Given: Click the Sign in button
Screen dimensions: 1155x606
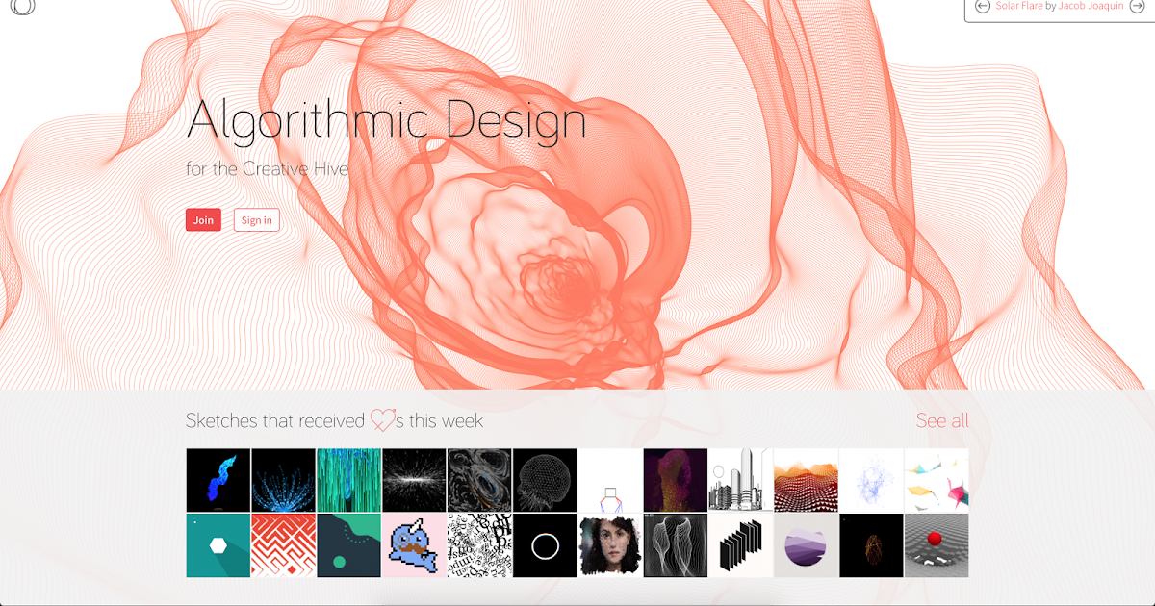Looking at the screenshot, I should (256, 219).
